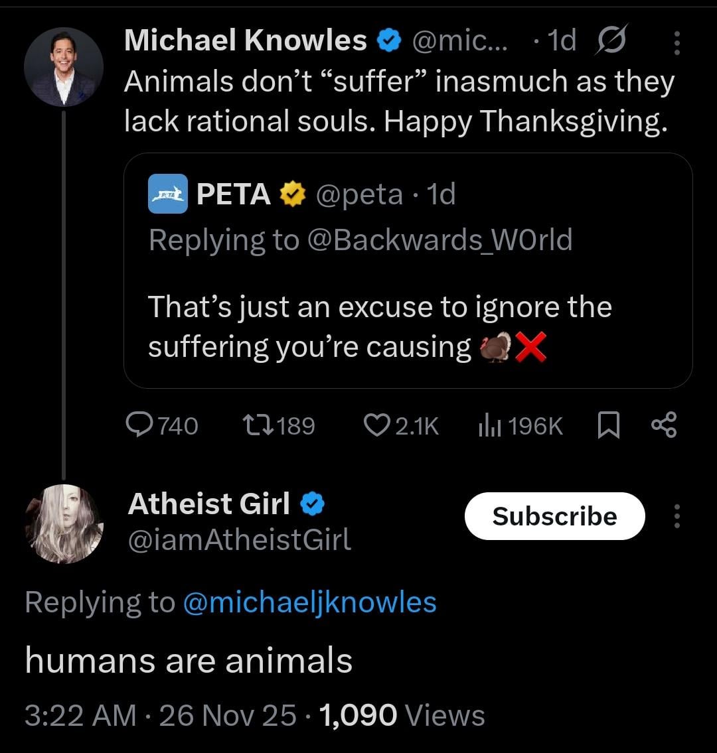Click the share icon on post
The image size is (717, 753).
[663, 425]
